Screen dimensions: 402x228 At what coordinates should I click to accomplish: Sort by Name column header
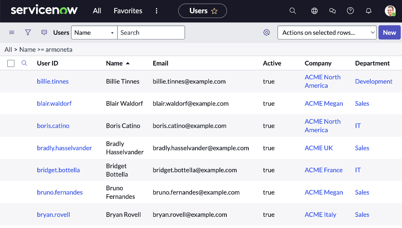point(114,63)
